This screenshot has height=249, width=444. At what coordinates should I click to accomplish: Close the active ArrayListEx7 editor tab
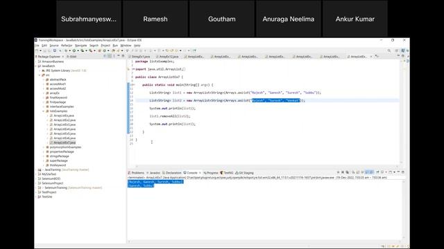point(371,57)
